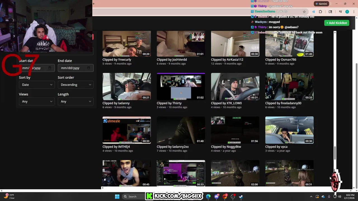Viewport: 358px width, 201px height.
Task: Expand the Length Any dropdown
Action: [76, 101]
